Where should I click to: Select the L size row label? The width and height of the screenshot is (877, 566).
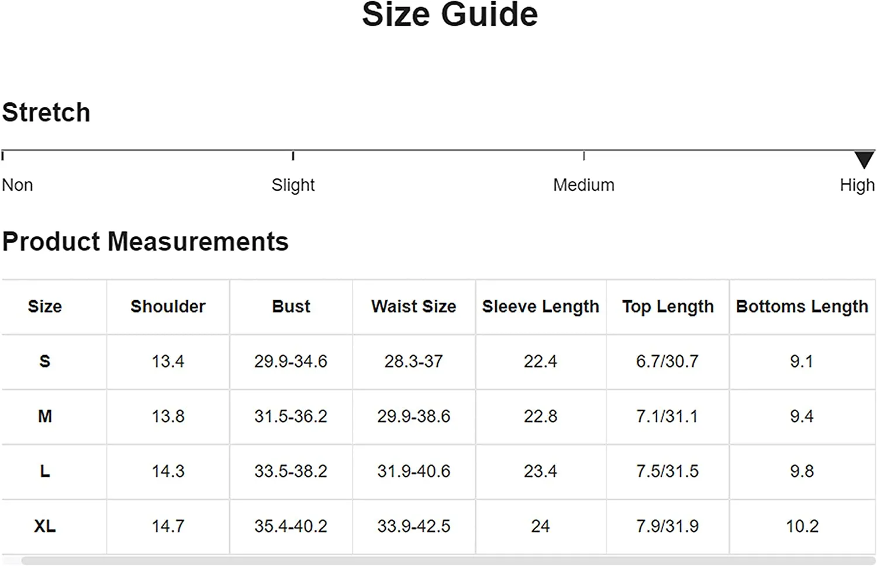(45, 471)
